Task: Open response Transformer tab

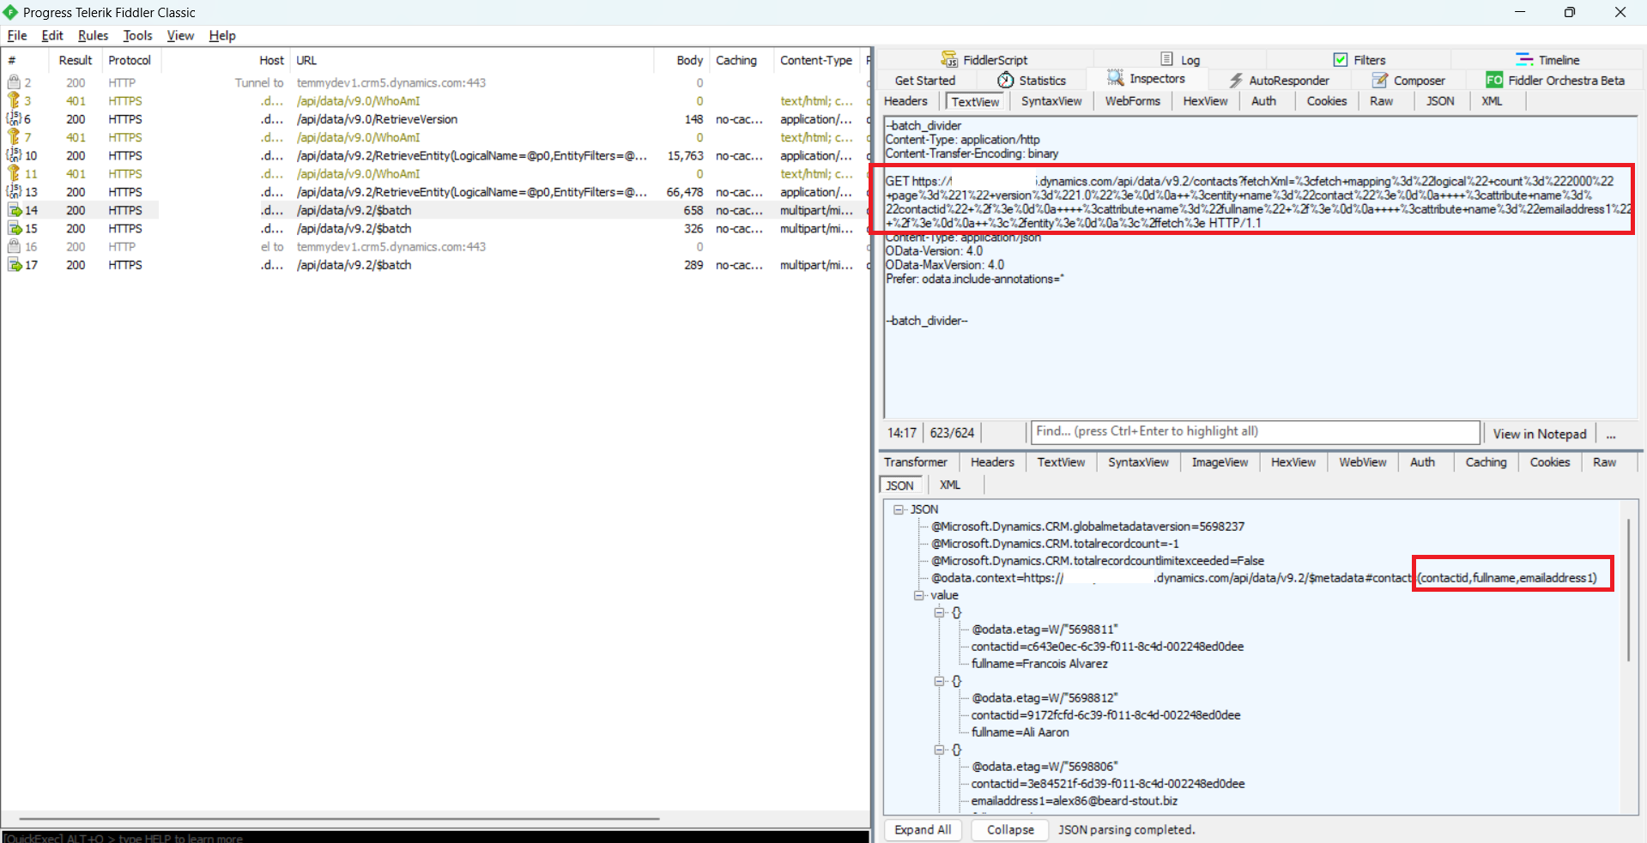Action: pos(915,462)
